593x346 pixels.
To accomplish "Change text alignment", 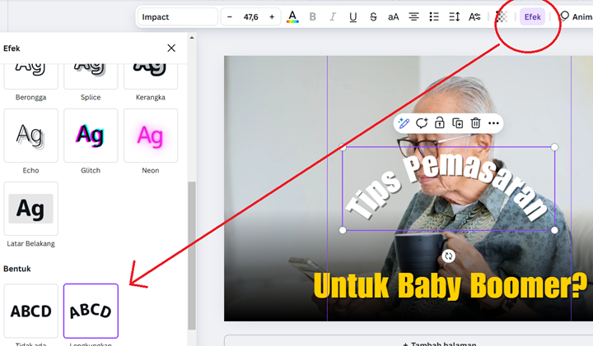I will [x=413, y=17].
